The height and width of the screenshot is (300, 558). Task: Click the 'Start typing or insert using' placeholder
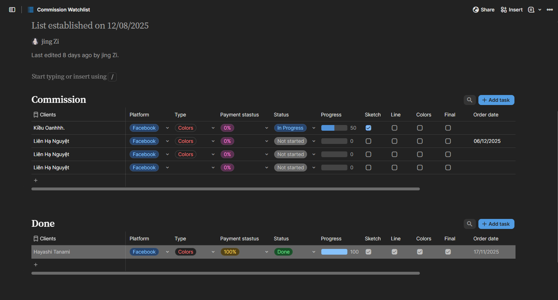(69, 76)
